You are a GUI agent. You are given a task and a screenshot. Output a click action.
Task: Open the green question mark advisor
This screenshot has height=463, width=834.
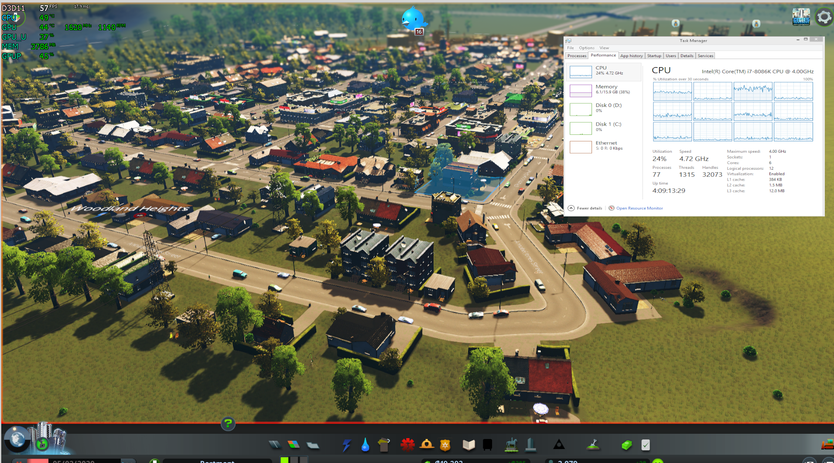click(x=228, y=423)
